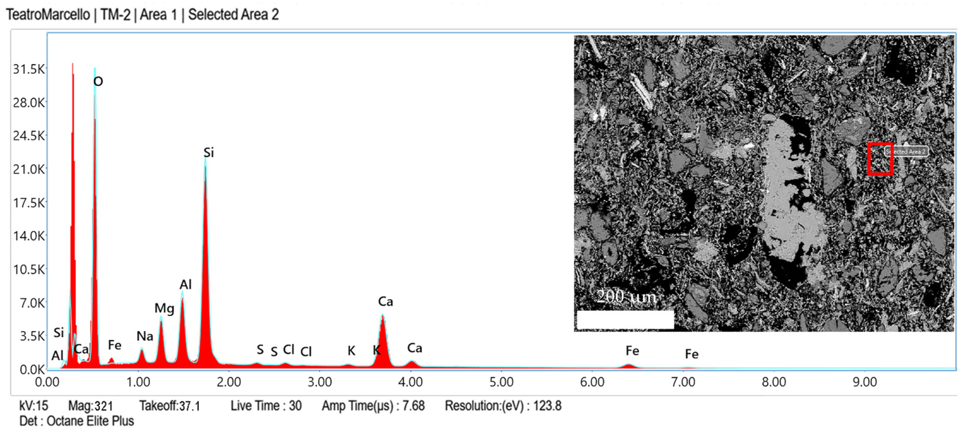Click the tall Ca peak label near 3.7 keV
Screen dimensions: 964x434
(x=385, y=301)
